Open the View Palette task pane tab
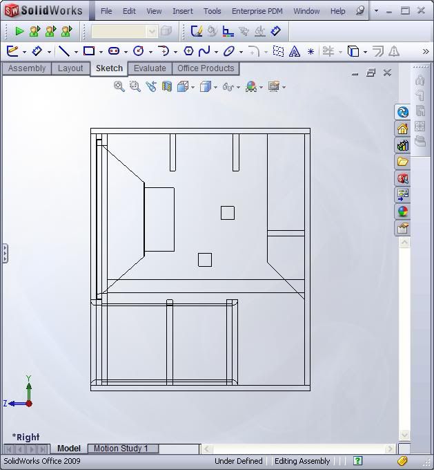434x470 pixels. 403,195
